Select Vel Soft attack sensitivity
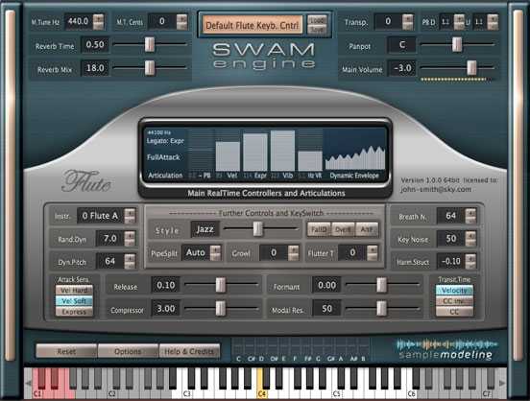This screenshot has width=530, height=401. point(74,301)
